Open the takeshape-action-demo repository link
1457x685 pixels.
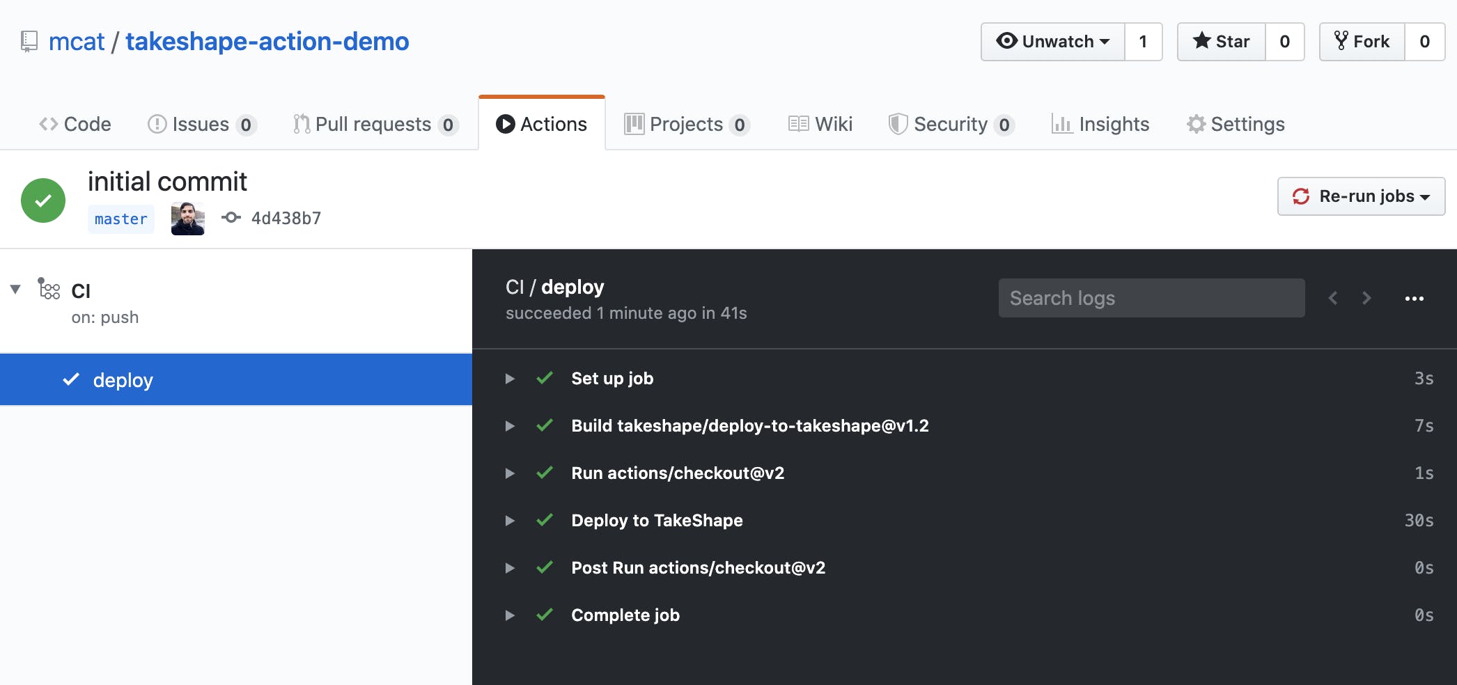coord(267,42)
